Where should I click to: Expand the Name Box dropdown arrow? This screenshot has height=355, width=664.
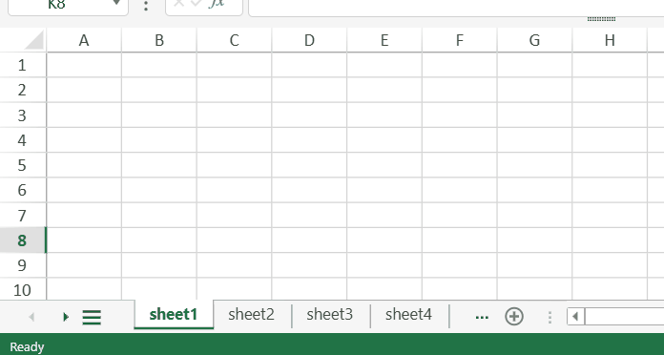pyautogui.click(x=116, y=4)
